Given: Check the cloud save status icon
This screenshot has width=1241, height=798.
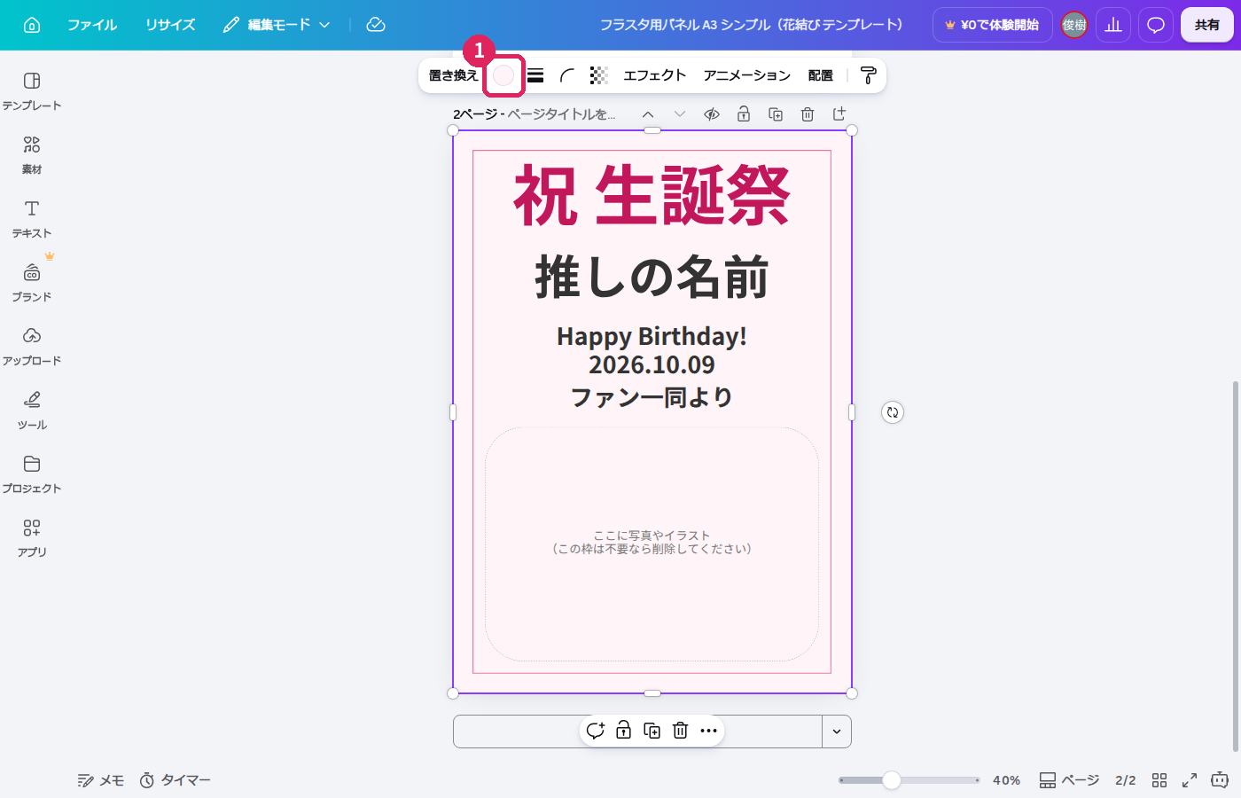Looking at the screenshot, I should [376, 25].
